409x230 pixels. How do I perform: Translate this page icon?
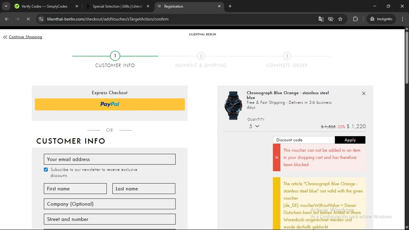click(x=321, y=19)
